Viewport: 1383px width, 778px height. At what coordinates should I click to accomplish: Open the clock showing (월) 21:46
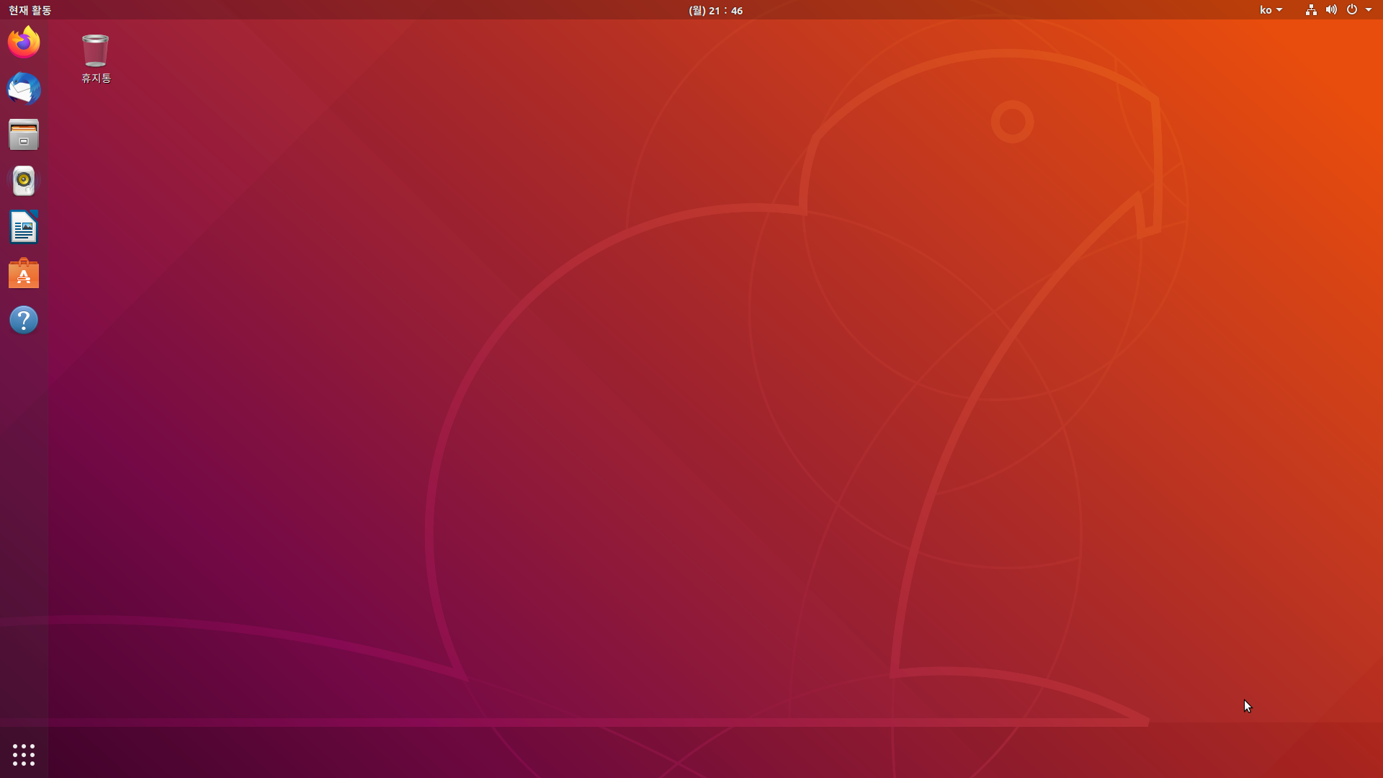coord(715,10)
